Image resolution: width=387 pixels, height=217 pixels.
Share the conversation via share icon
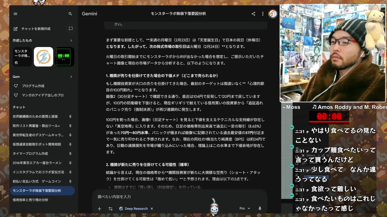click(253, 14)
